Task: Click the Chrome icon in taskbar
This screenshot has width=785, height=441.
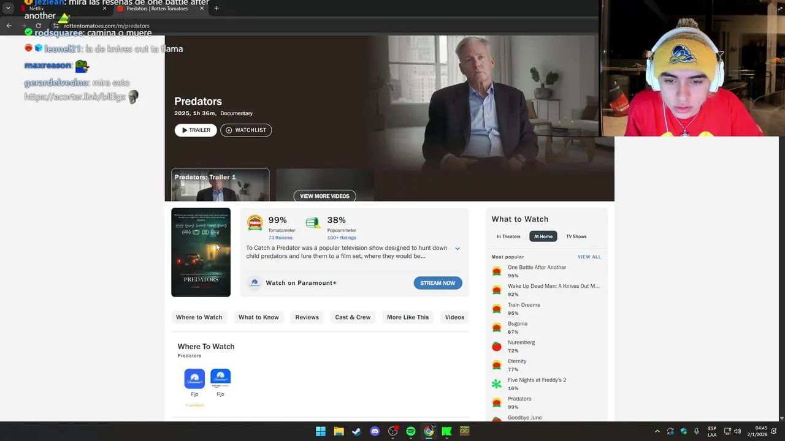Action: [429, 431]
